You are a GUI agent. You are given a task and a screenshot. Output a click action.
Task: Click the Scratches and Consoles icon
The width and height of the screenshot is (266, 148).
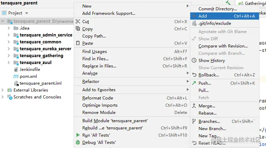click(x=10, y=97)
